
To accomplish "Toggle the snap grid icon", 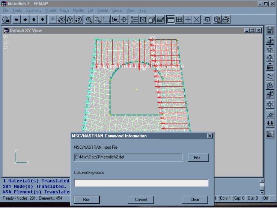I will (179, 20).
